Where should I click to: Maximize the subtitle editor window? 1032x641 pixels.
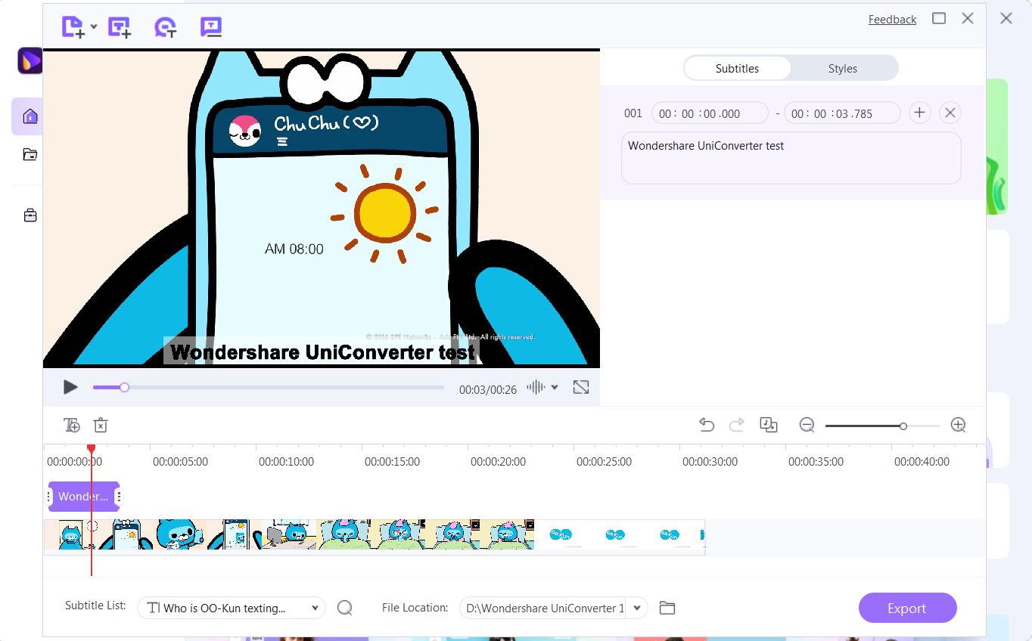click(x=939, y=18)
